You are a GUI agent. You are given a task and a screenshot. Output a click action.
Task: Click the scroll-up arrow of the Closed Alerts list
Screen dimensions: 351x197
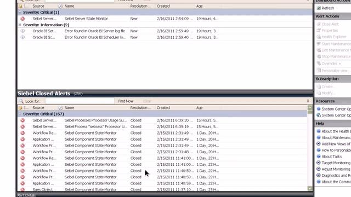(310, 108)
